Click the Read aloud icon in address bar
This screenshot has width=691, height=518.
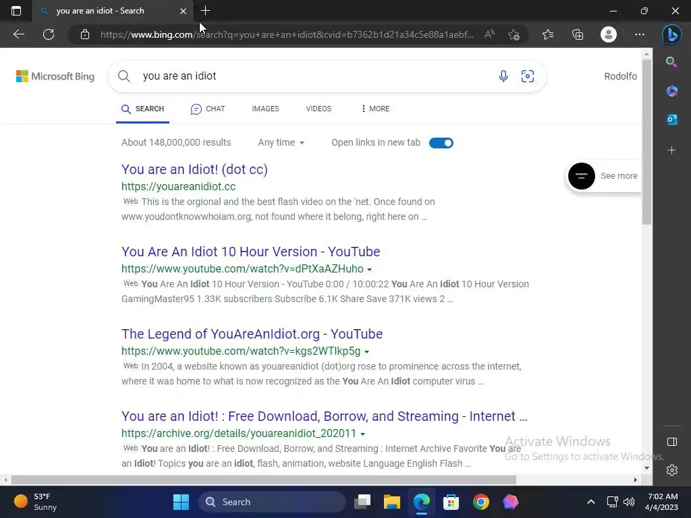point(489,34)
